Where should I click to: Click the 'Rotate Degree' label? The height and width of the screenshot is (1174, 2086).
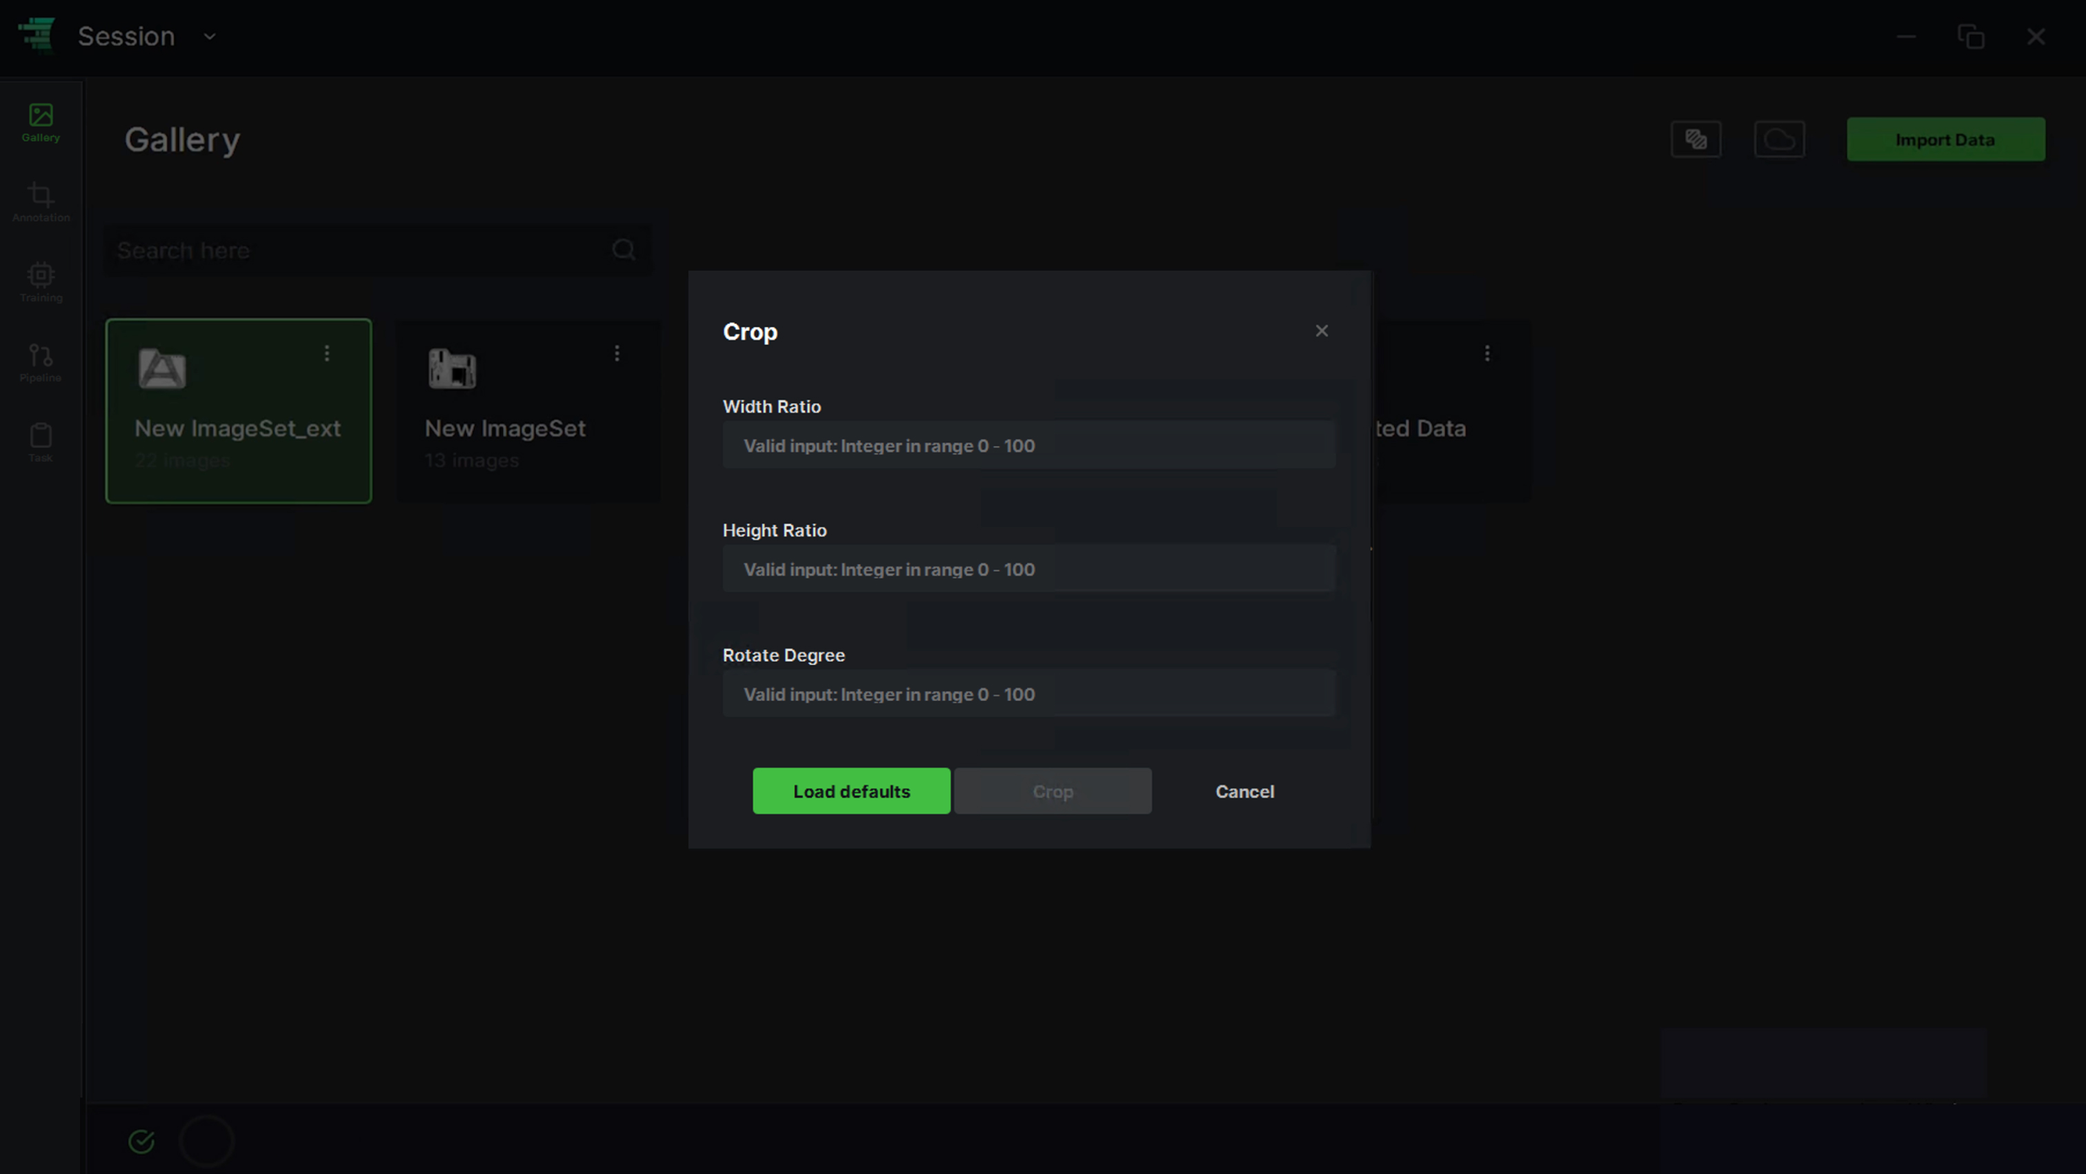[x=783, y=655]
